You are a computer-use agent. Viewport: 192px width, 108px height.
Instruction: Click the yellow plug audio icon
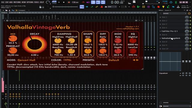click(x=163, y=7)
